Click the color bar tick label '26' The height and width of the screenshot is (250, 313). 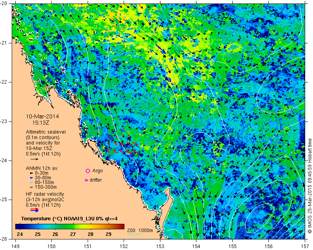[x=55, y=234]
